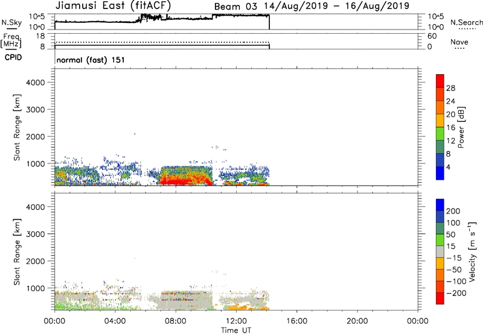Click the "Velocity [m s-1]" colorbar title
This screenshot has height=334, width=483.
click(472, 251)
